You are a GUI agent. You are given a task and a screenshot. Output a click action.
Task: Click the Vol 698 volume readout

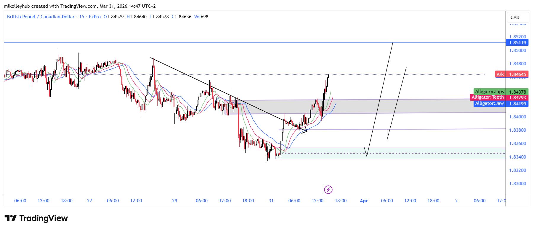tap(201, 17)
